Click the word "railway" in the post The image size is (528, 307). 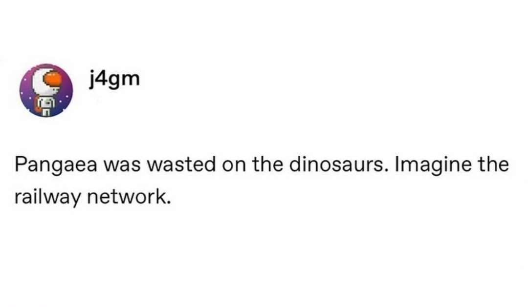click(48, 197)
